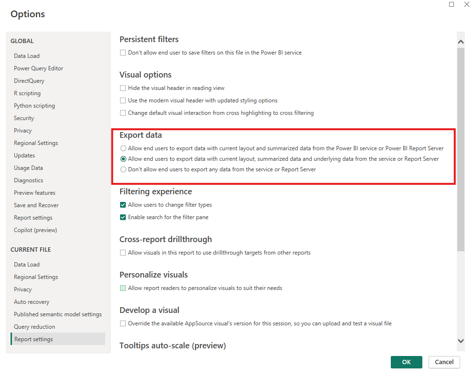
Task: Maximize the Options window
Action: click(452, 4)
